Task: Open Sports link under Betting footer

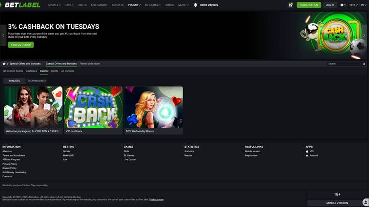Action: coord(66,151)
